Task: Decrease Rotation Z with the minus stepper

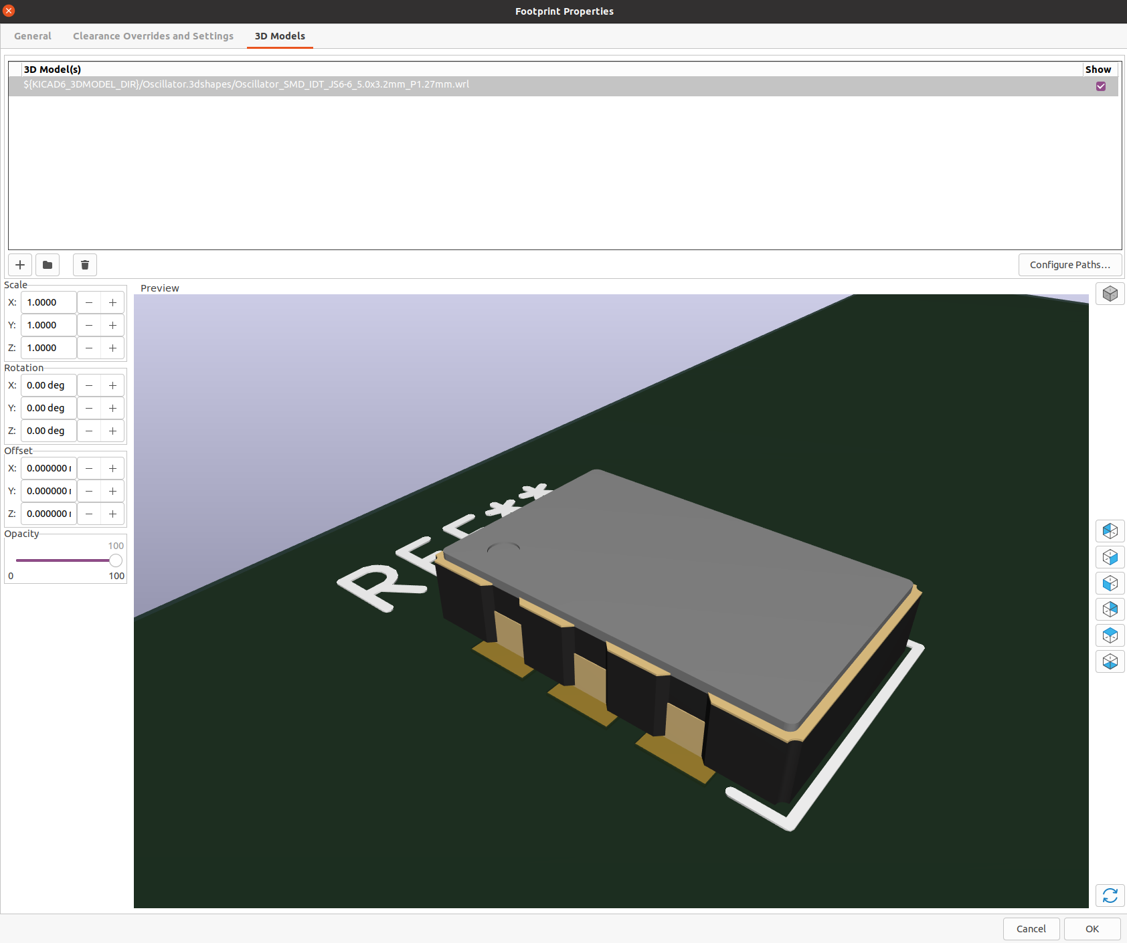Action: click(89, 431)
